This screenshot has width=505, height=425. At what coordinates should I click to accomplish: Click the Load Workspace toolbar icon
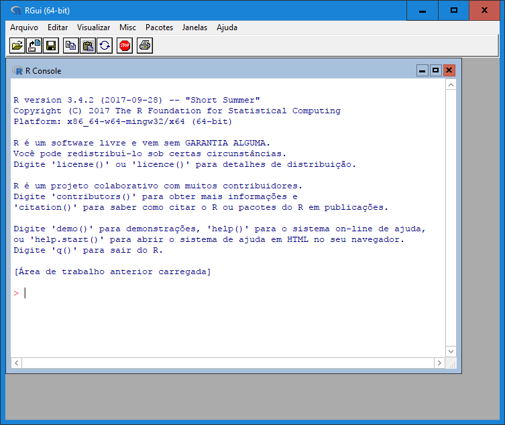(34, 46)
